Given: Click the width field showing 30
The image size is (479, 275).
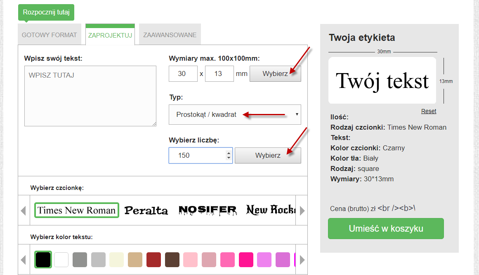Looking at the screenshot, I should (x=183, y=74).
